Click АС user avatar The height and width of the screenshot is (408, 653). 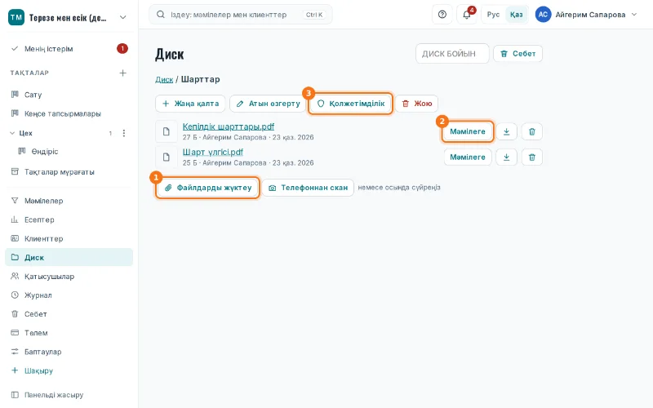[543, 15]
